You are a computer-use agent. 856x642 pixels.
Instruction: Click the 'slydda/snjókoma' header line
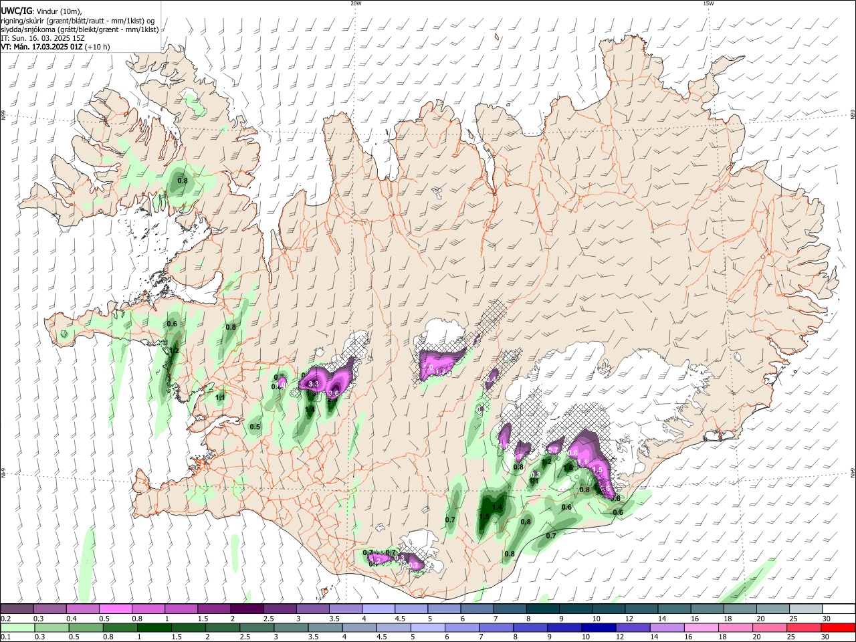(80, 29)
